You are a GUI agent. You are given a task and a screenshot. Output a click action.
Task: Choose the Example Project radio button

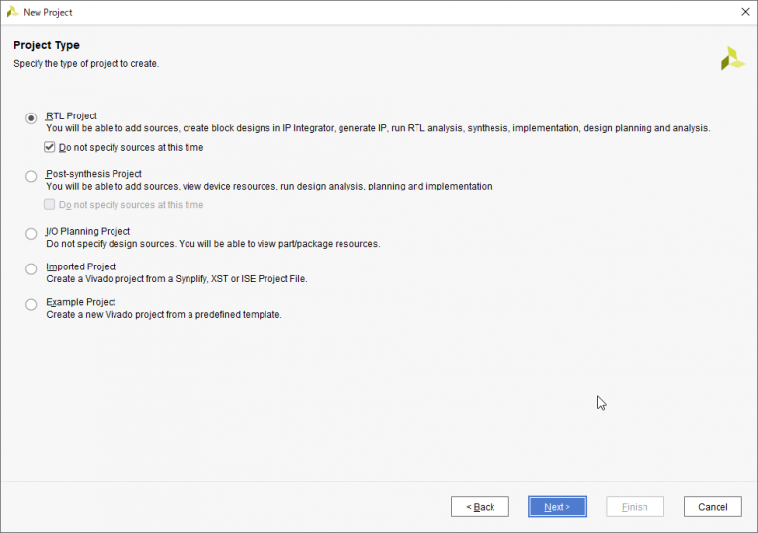[x=31, y=304]
